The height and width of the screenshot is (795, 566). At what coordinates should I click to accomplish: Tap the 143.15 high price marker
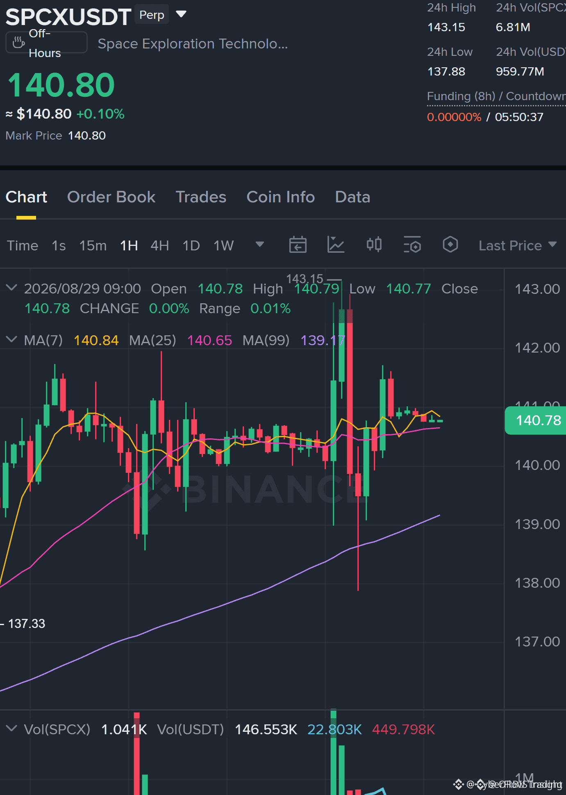(x=305, y=279)
